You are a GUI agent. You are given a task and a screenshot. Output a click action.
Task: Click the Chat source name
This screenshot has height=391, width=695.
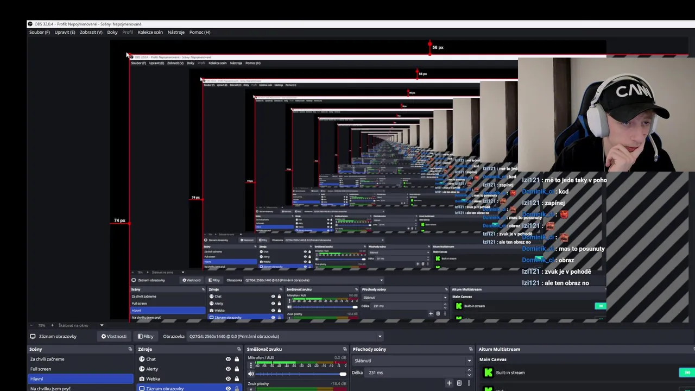[151, 359]
